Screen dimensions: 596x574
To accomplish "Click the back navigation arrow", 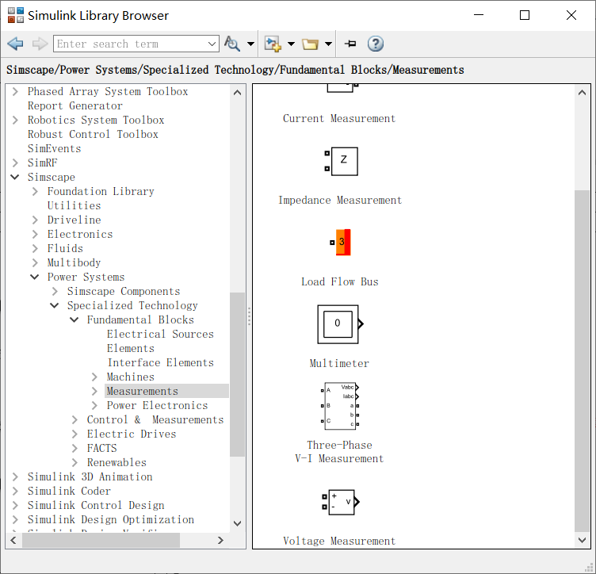I will [15, 44].
